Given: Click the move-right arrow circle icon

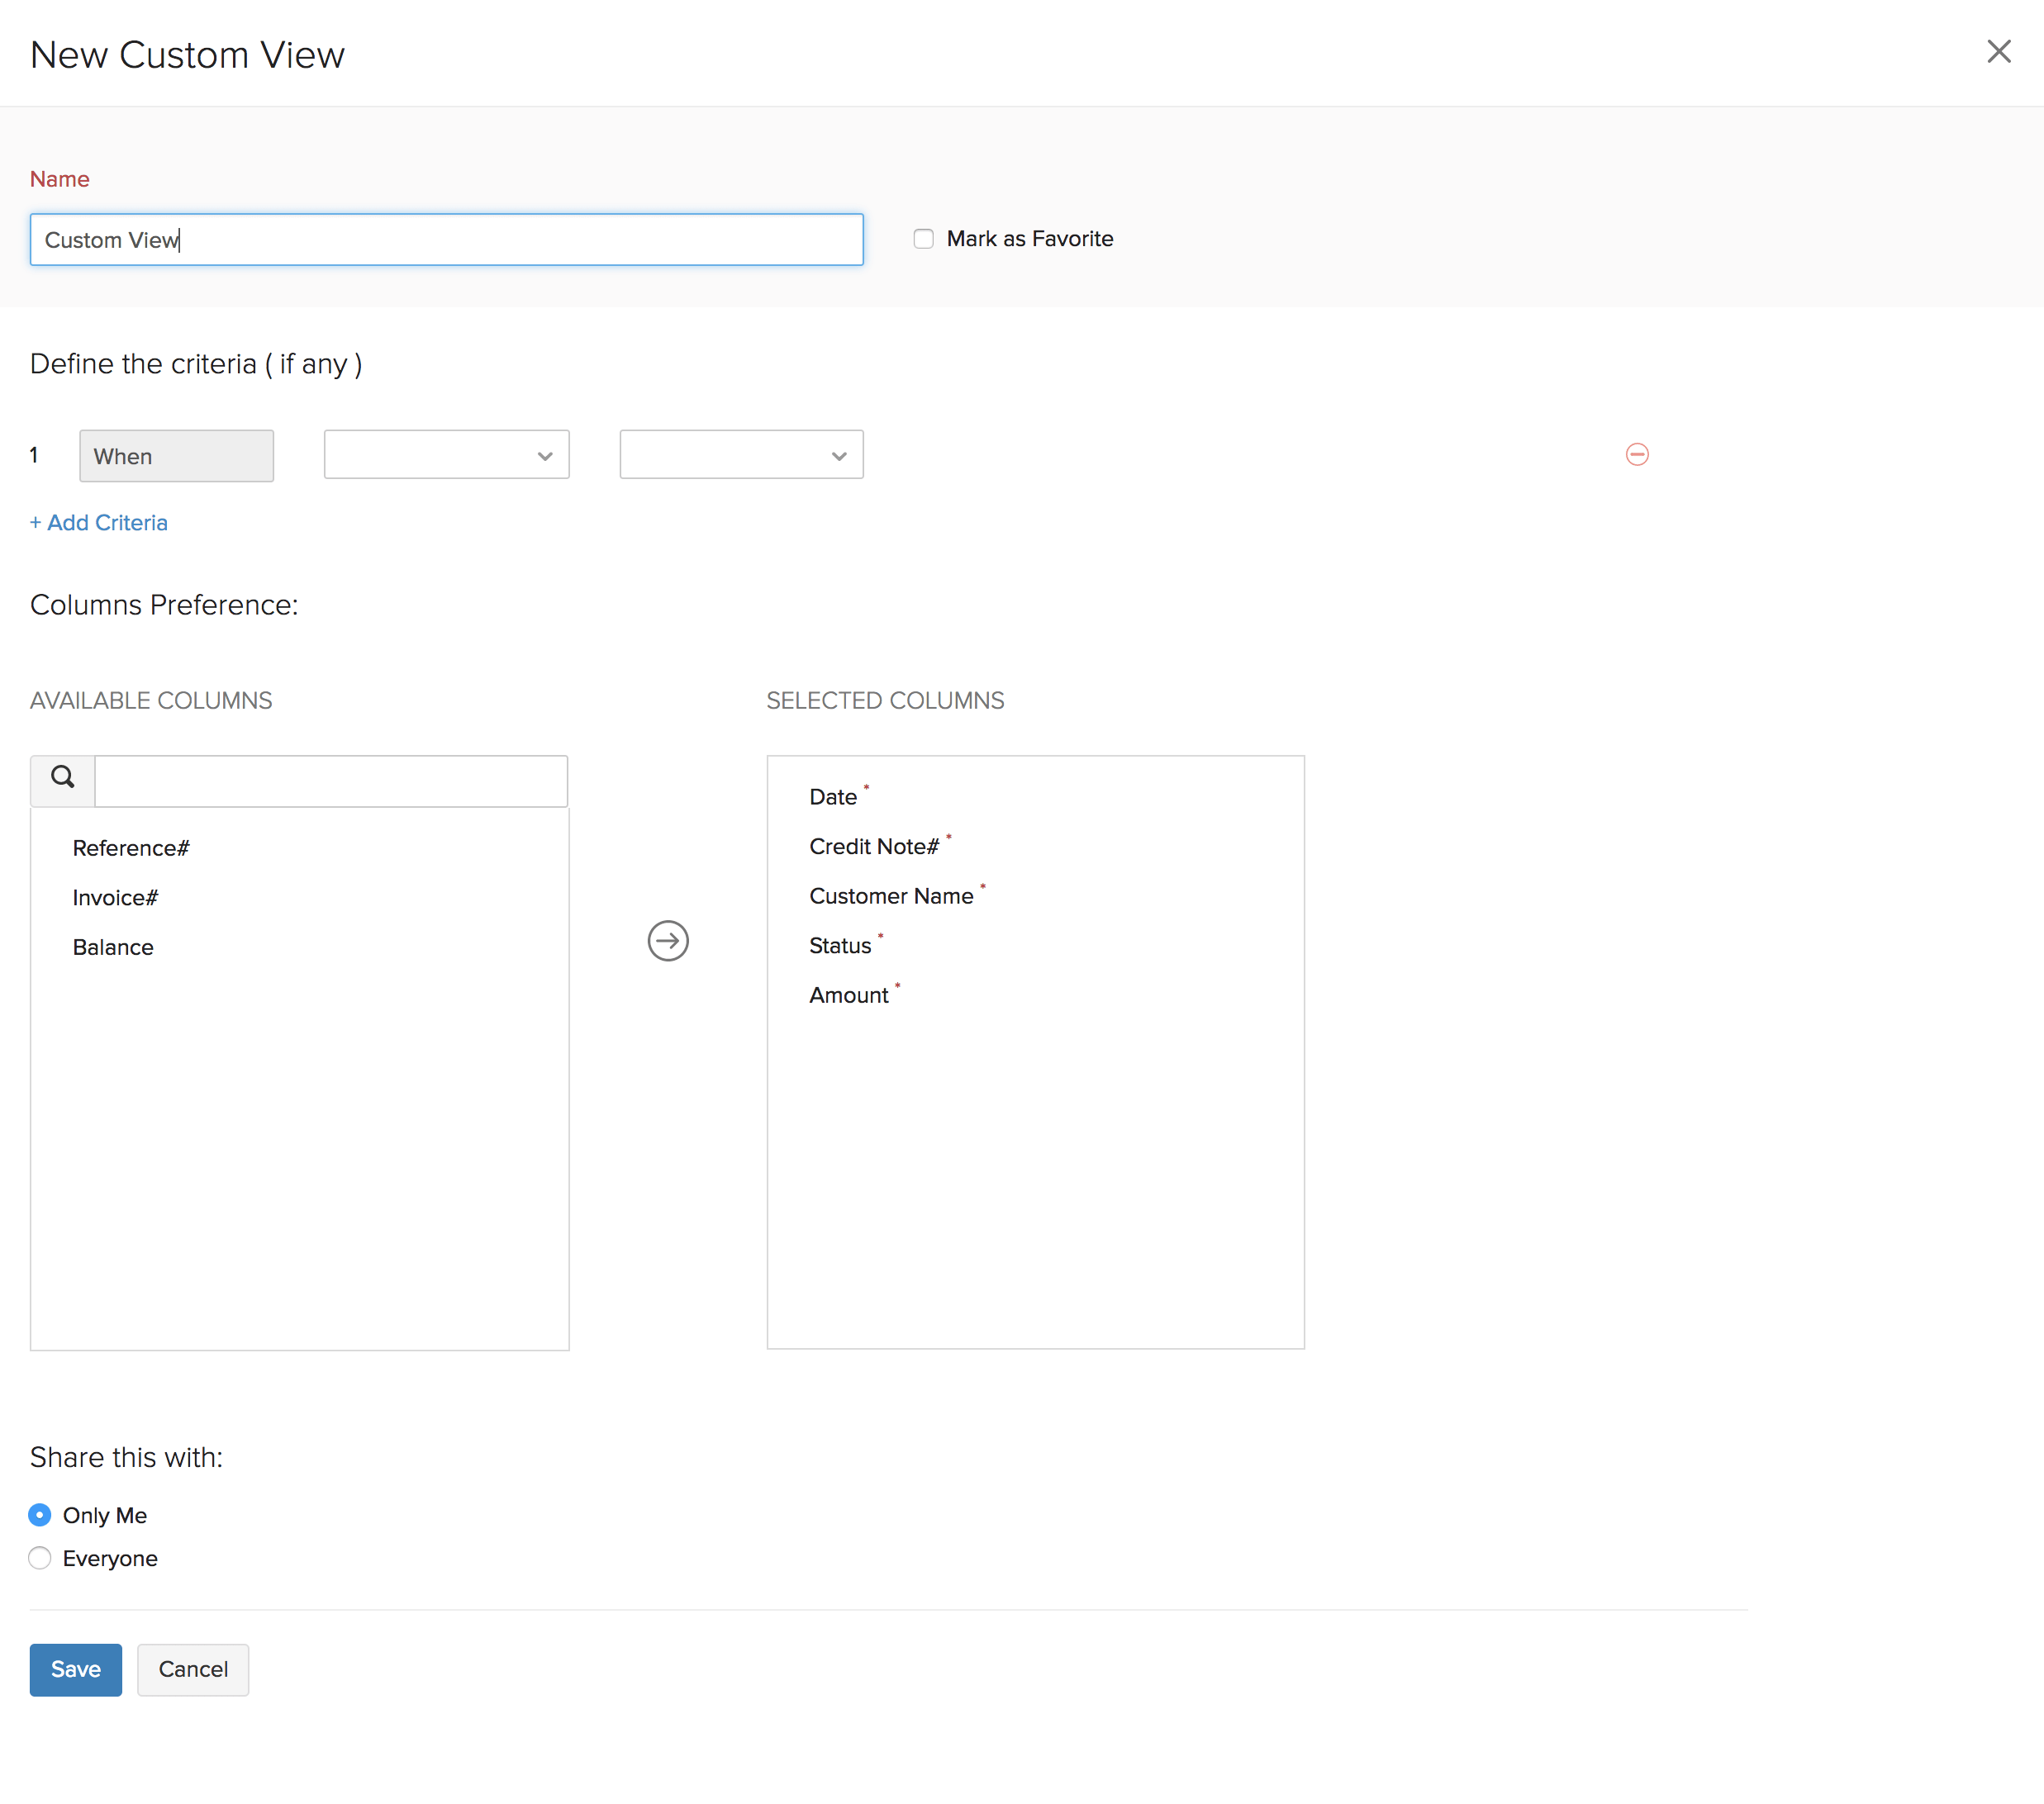Looking at the screenshot, I should (x=667, y=940).
